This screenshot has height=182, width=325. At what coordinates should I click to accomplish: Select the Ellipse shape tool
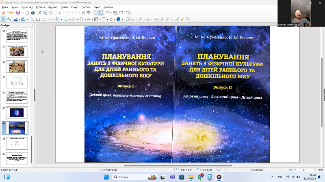[x=43, y=19]
